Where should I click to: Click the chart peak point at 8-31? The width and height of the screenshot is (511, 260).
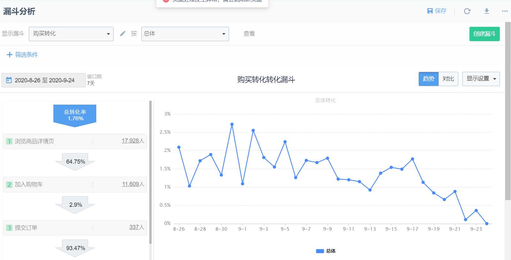(x=232, y=124)
